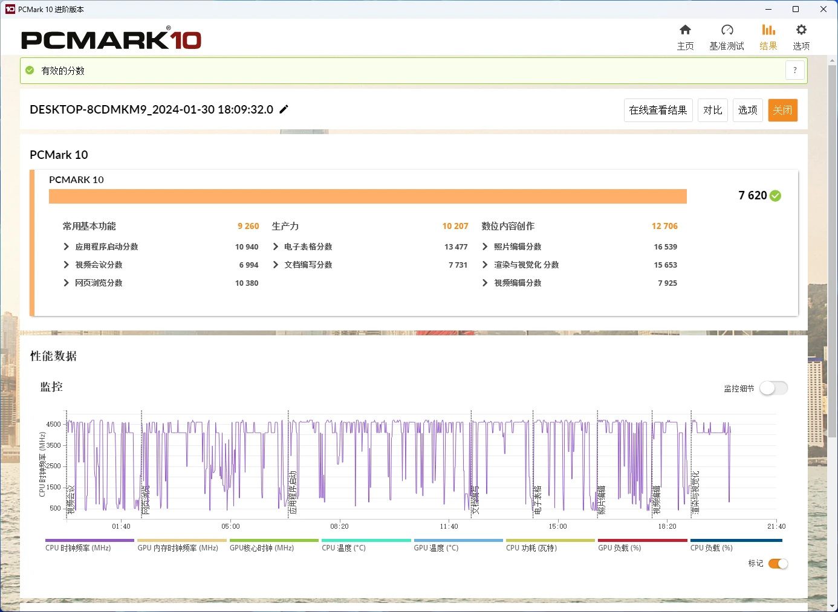Expand the 视频会议分数 row

click(67, 265)
